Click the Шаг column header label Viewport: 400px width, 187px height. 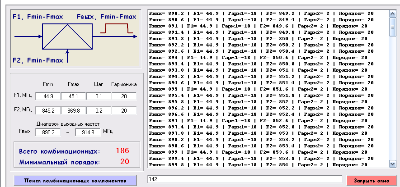point(99,84)
